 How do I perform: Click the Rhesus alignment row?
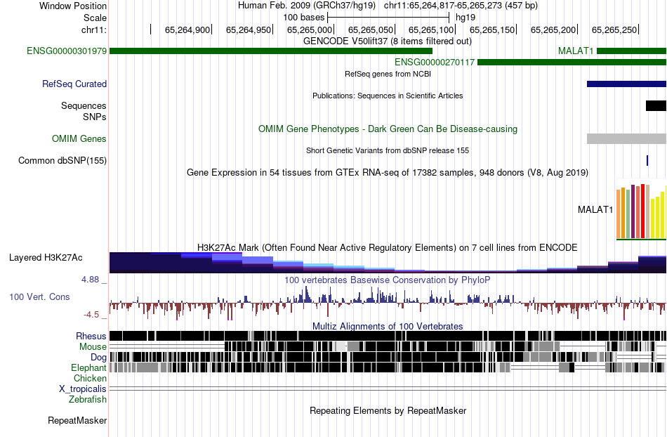pos(388,336)
